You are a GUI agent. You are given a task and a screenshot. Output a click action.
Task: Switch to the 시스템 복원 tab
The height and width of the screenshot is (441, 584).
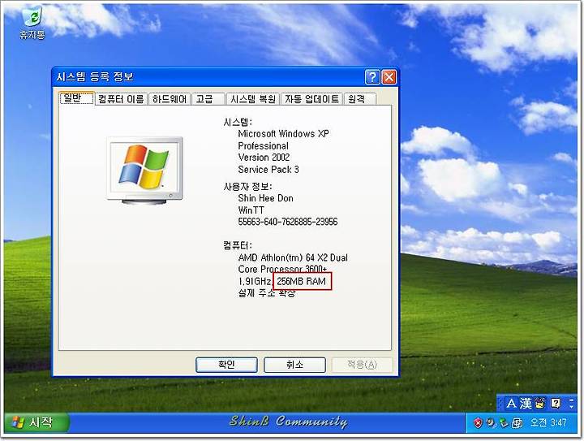253,99
